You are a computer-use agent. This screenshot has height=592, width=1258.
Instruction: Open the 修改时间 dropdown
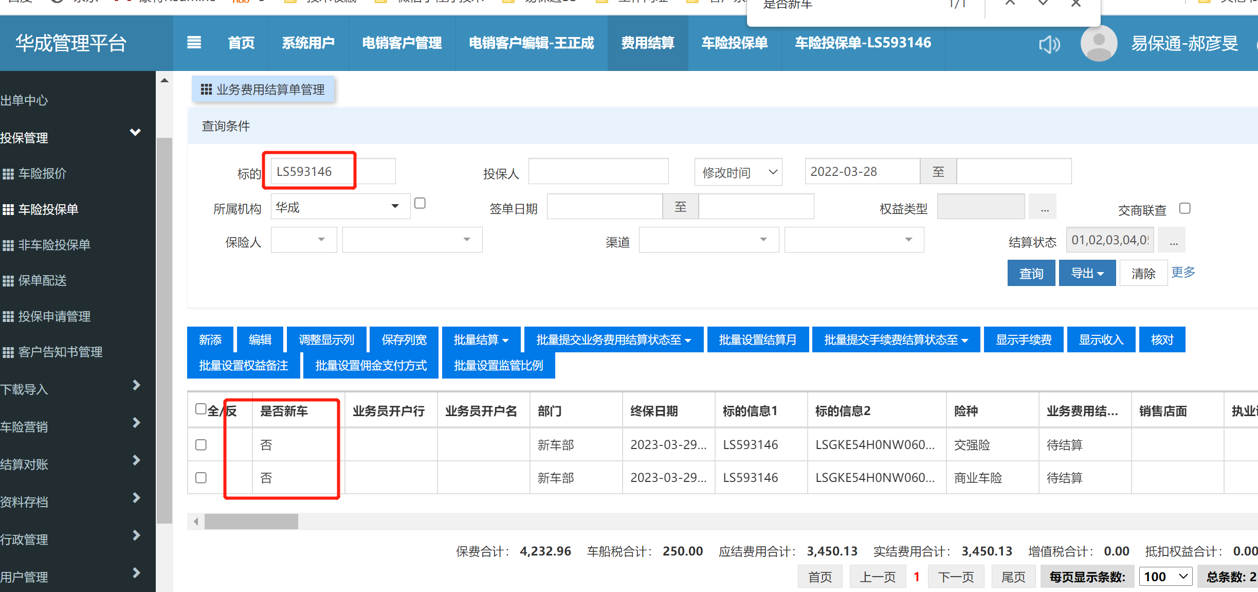(738, 172)
